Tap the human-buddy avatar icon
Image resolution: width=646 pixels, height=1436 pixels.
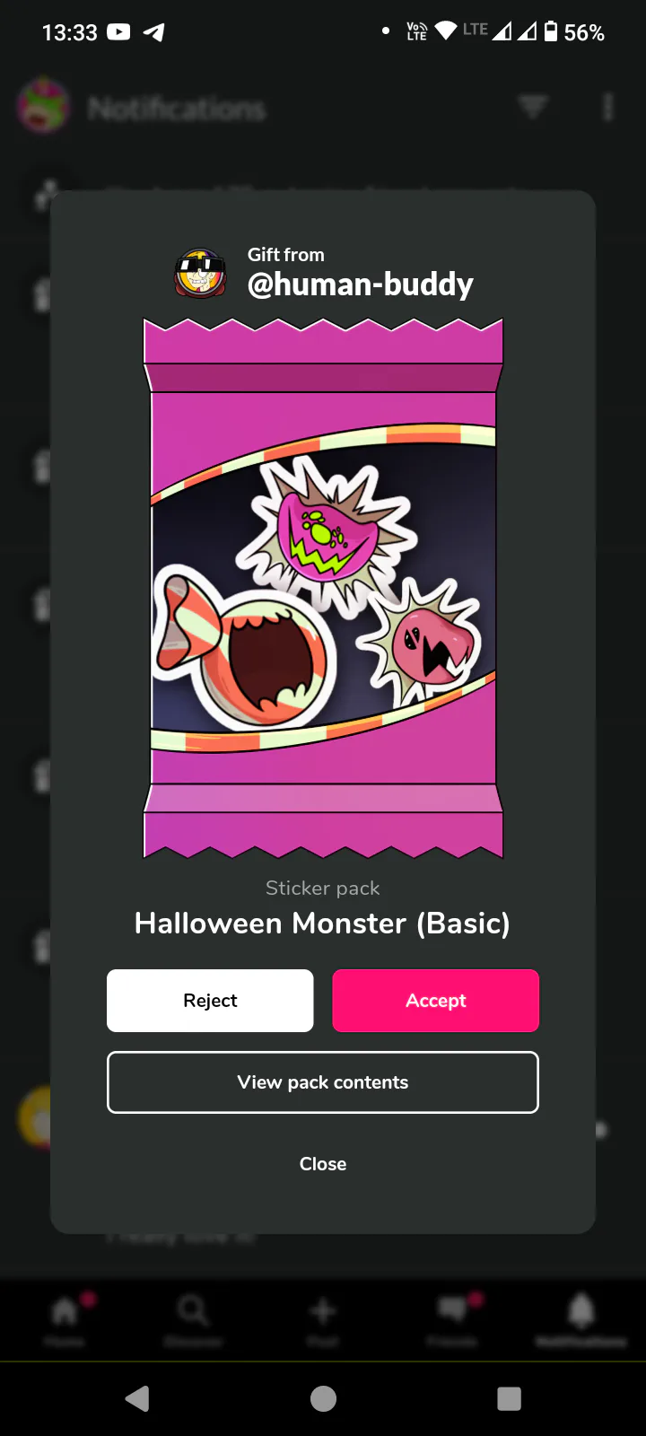click(199, 273)
